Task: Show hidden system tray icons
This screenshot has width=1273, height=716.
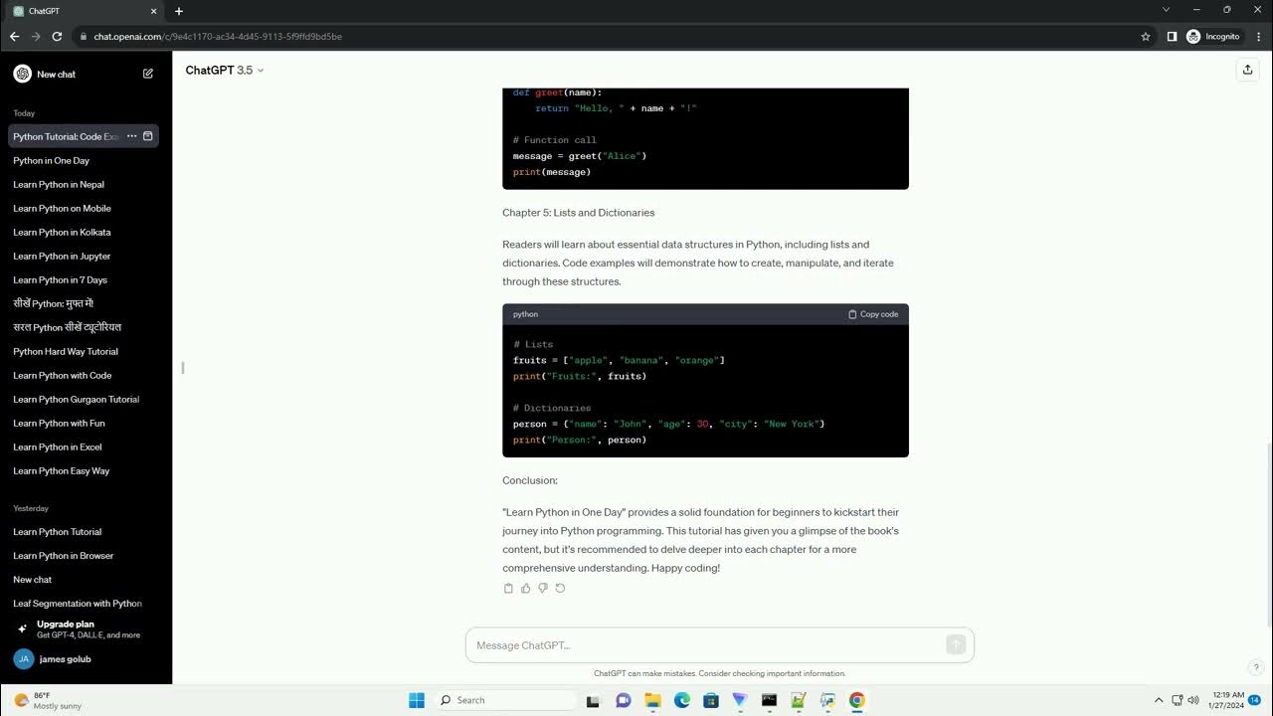Action: tap(1158, 700)
